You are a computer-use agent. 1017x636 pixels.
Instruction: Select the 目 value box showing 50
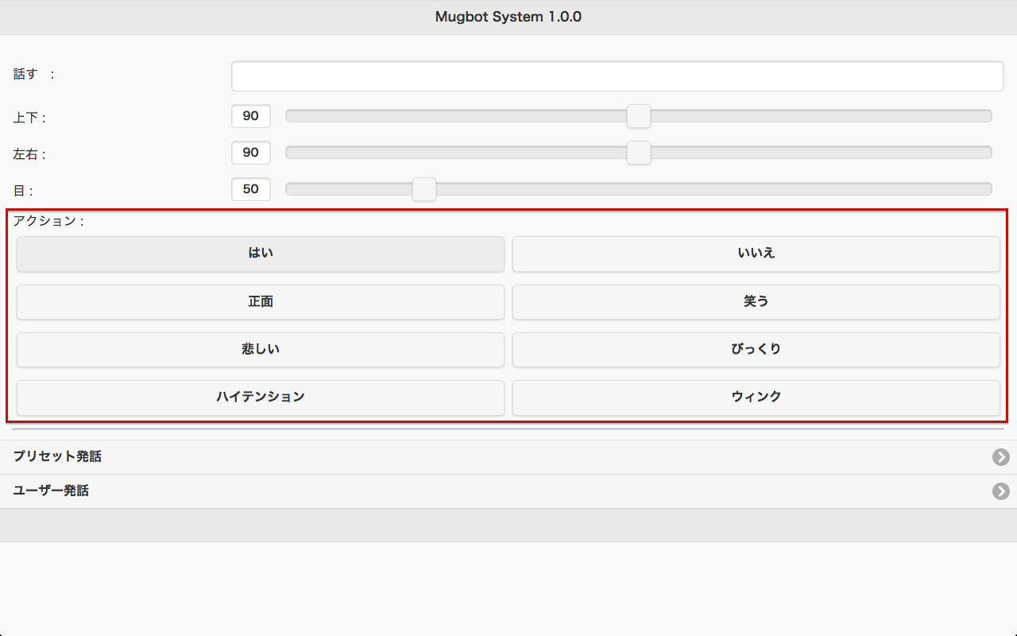point(251,189)
